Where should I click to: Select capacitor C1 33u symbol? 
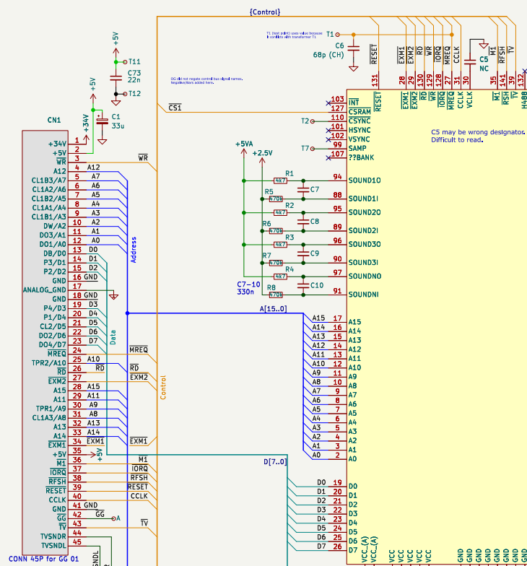click(102, 121)
